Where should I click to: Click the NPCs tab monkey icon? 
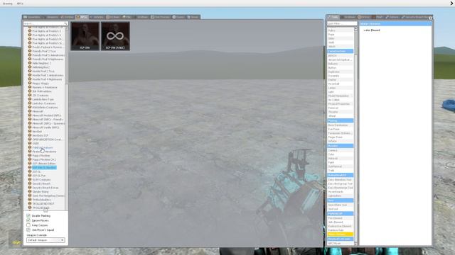[x=77, y=17]
